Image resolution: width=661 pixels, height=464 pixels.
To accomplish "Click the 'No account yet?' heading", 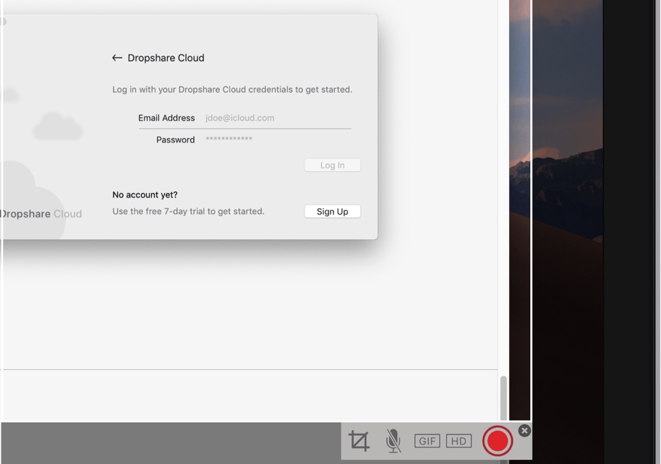I will [x=145, y=194].
